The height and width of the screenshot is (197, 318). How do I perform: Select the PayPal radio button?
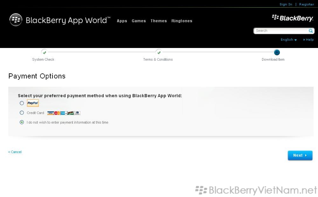(x=22, y=103)
